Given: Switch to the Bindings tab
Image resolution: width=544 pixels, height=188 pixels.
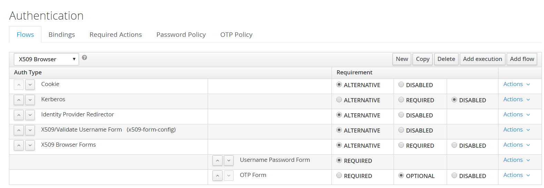Looking at the screenshot, I should [x=62, y=35].
